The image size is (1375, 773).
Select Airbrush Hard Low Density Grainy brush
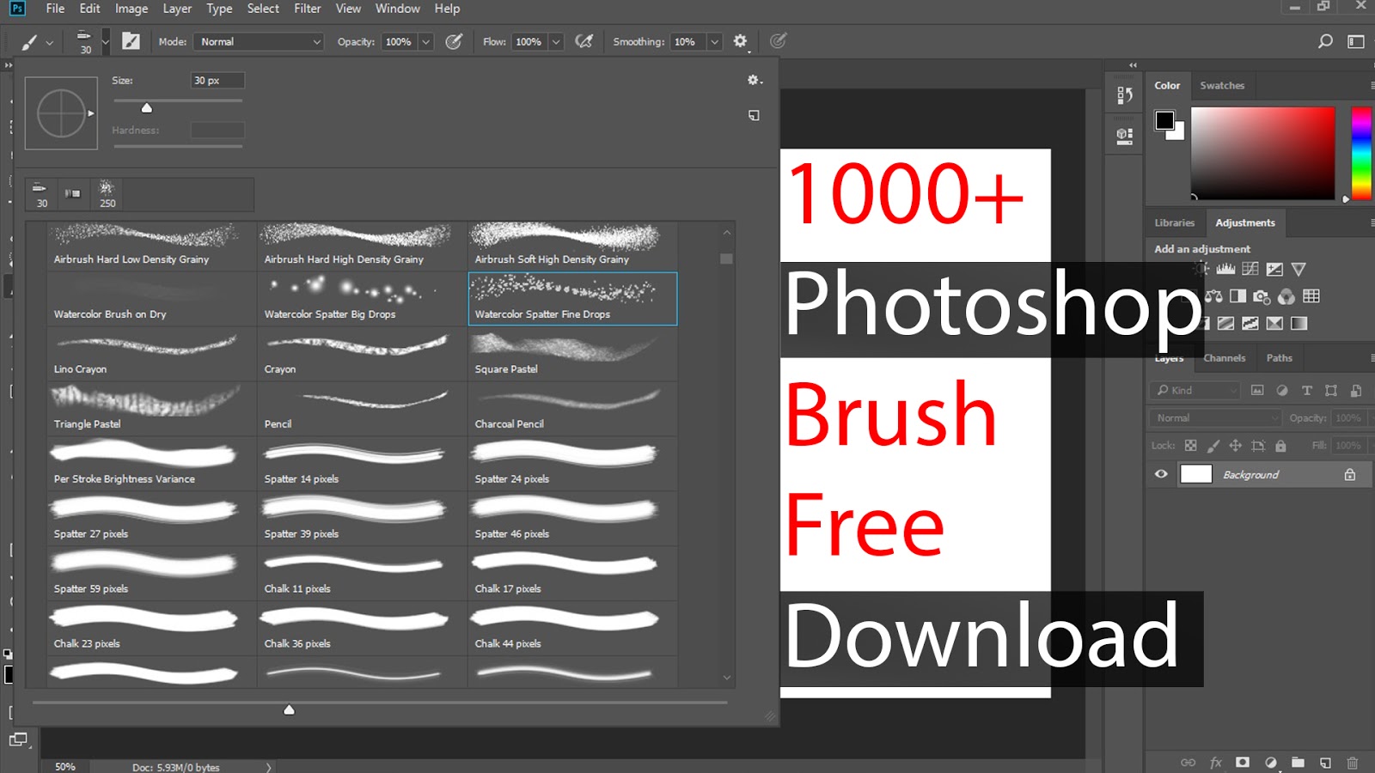(151, 246)
